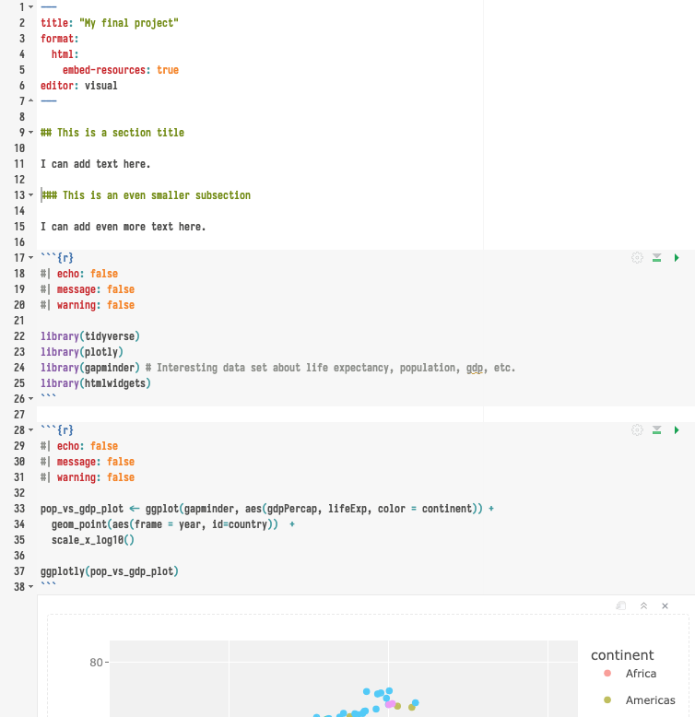Screen dimensions: 695x717
Task: Collapse the section title fold arrow on line 9
Action: (x=32, y=133)
